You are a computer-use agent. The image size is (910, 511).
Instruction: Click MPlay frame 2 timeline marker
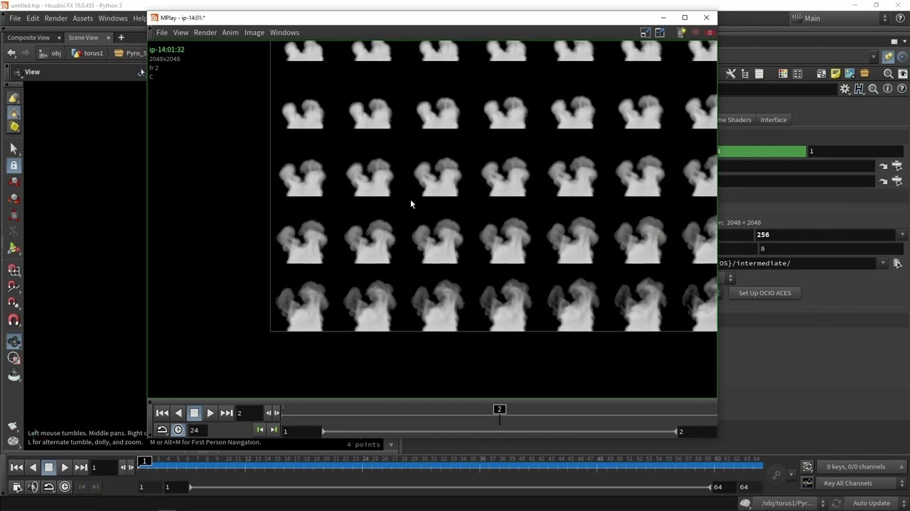[499, 410]
